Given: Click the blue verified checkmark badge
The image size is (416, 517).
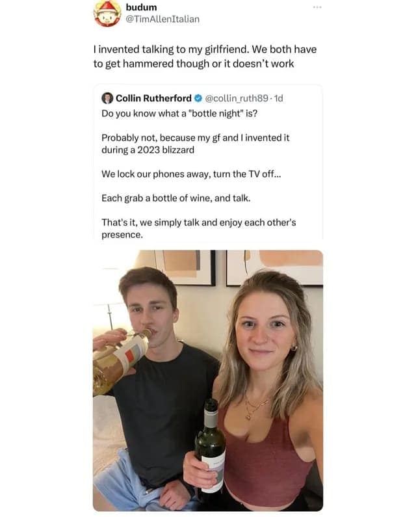Looking at the screenshot, I should (198, 98).
